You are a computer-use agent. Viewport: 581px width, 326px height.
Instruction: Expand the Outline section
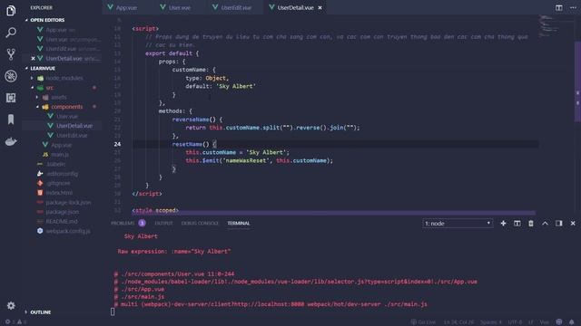[x=40, y=312]
